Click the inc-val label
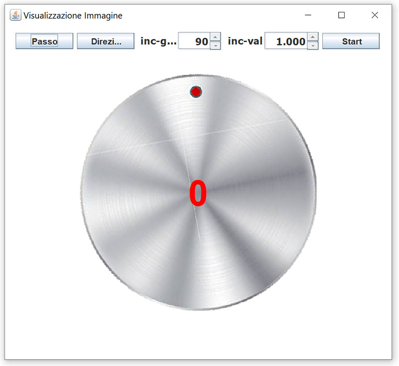Image resolution: width=399 pixels, height=366 pixels. click(x=245, y=41)
